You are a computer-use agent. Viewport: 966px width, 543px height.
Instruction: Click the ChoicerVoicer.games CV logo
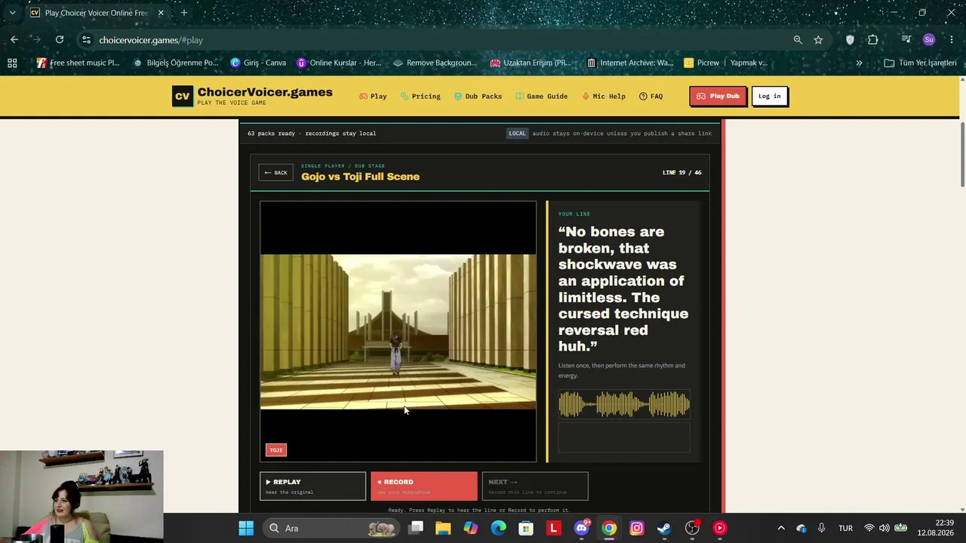coord(182,97)
